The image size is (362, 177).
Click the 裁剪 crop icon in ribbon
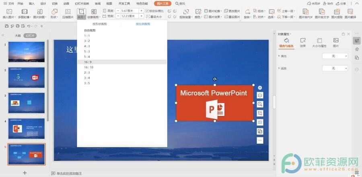(81, 12)
